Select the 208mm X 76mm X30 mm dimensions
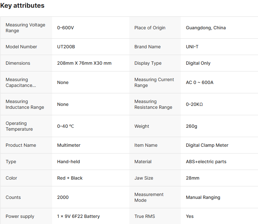The image size is (258, 224). coord(84,63)
